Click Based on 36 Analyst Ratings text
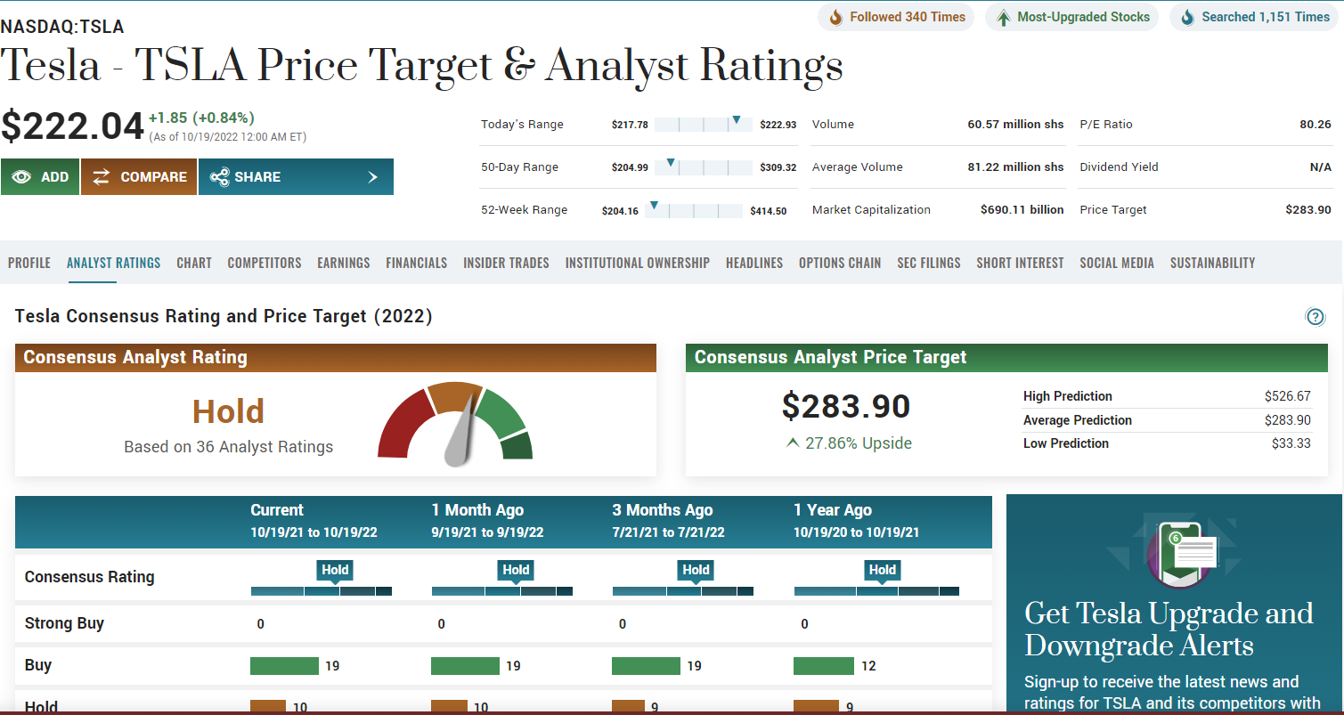 (229, 447)
